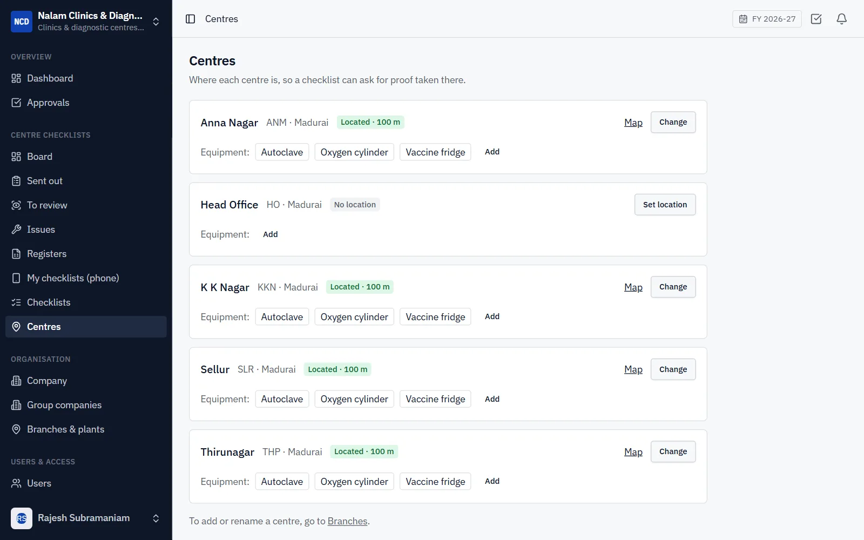Open the notifications bell

pyautogui.click(x=841, y=19)
